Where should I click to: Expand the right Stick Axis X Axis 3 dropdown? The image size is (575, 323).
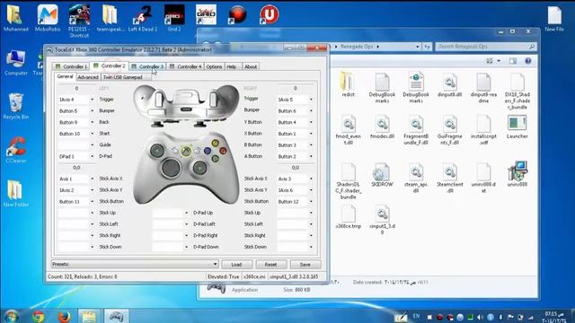311,179
